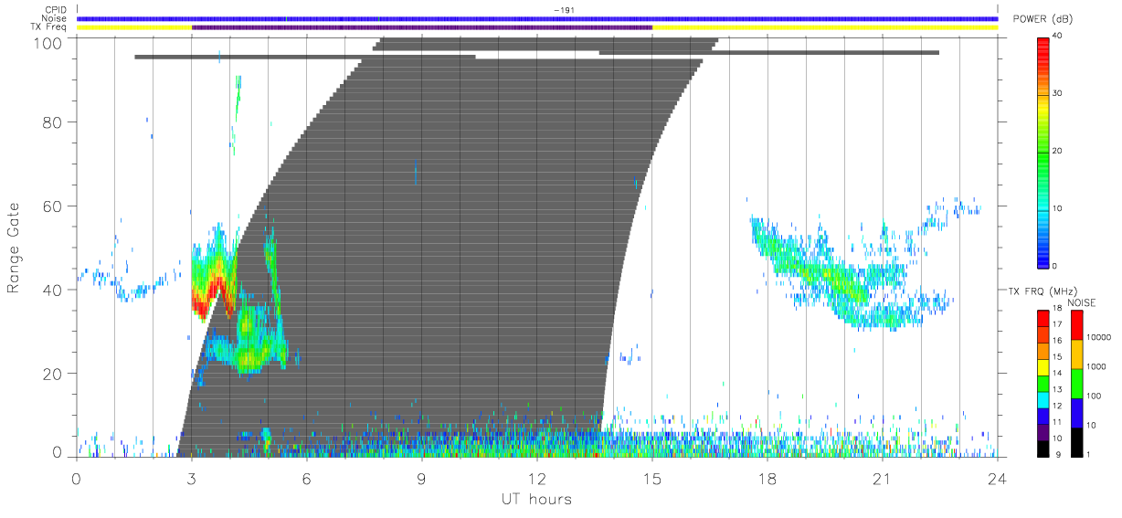
Task: Click the 40 label on the power colorbar
Action: tap(1059, 37)
